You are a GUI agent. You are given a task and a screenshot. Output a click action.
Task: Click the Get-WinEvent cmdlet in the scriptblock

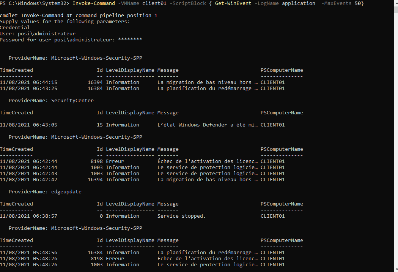(233, 3)
